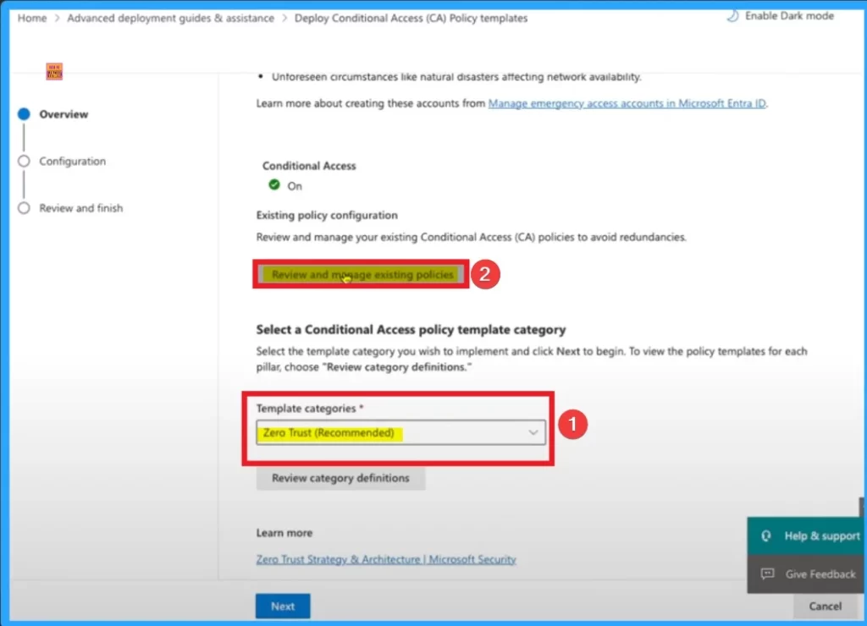Open Zero Trust Strategy & Architecture link

point(386,559)
